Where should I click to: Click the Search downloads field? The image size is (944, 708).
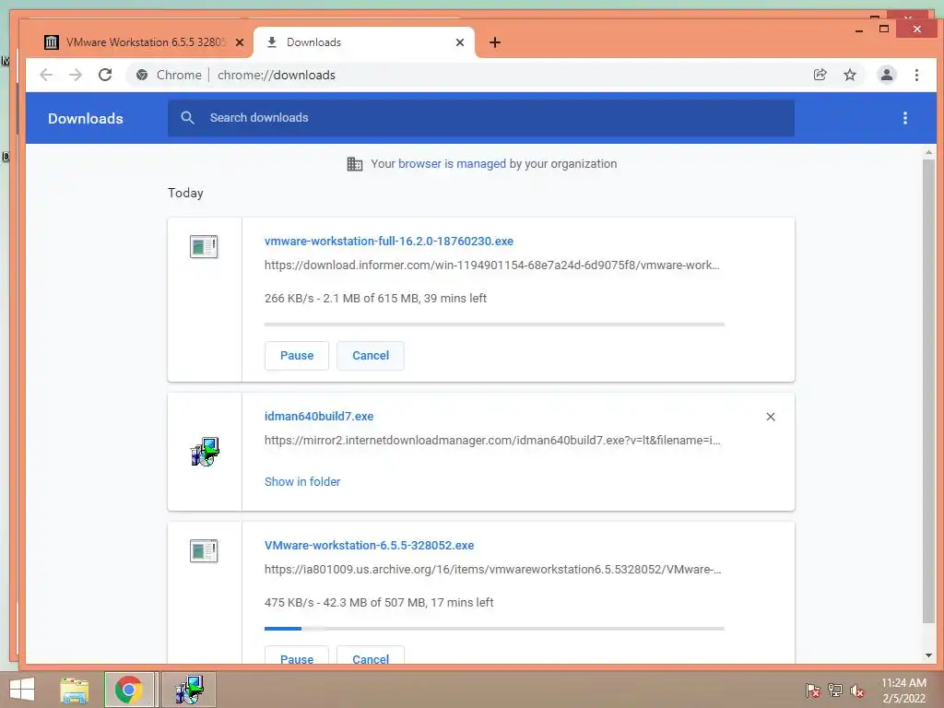tap(481, 118)
